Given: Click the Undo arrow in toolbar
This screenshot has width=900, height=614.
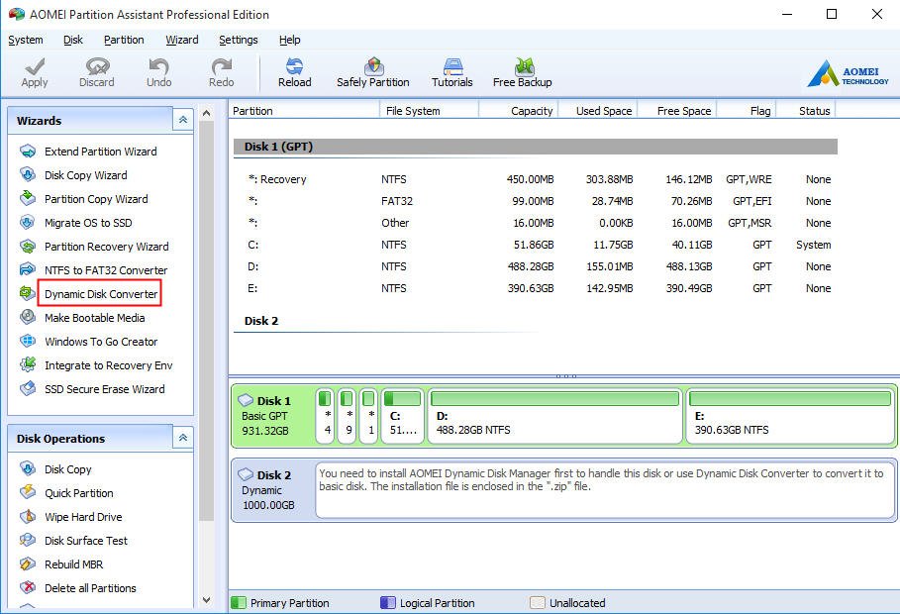Looking at the screenshot, I should click(159, 72).
